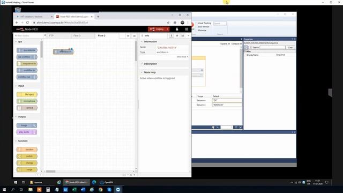This screenshot has width=343, height=193.
Task: Select the function palette node
Action: point(27,150)
